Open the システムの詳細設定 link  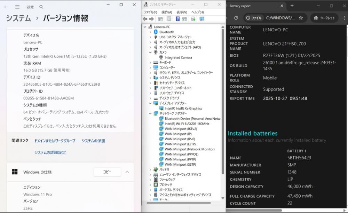(x=50, y=152)
